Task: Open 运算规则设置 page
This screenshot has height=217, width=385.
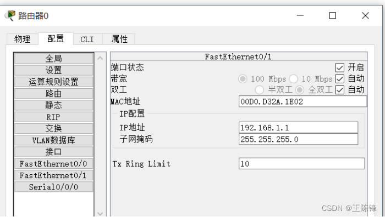Action: point(53,82)
